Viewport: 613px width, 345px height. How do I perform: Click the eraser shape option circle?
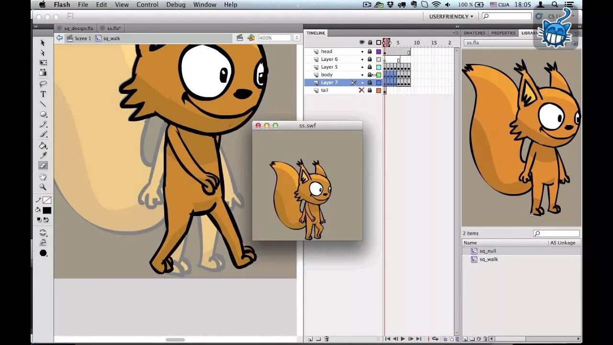(x=43, y=253)
